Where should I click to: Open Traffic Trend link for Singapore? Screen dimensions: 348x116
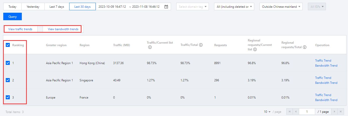click(x=323, y=78)
